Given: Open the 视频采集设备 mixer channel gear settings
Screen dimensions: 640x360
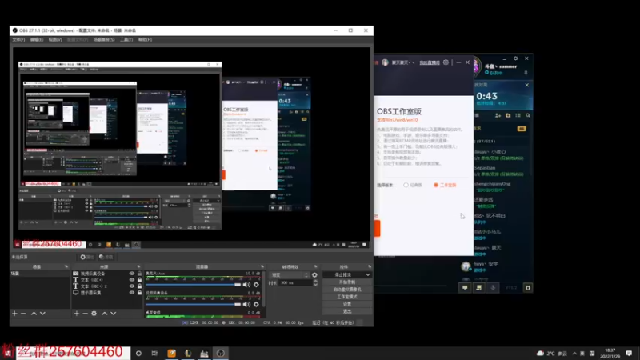Looking at the screenshot, I should point(256,304).
